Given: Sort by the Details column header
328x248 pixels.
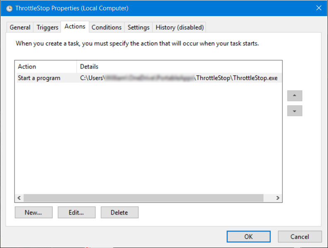Looking at the screenshot, I should pyautogui.click(x=179, y=66).
